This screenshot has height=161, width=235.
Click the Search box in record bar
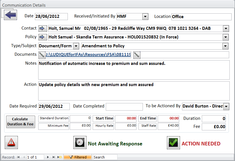coord(105,157)
